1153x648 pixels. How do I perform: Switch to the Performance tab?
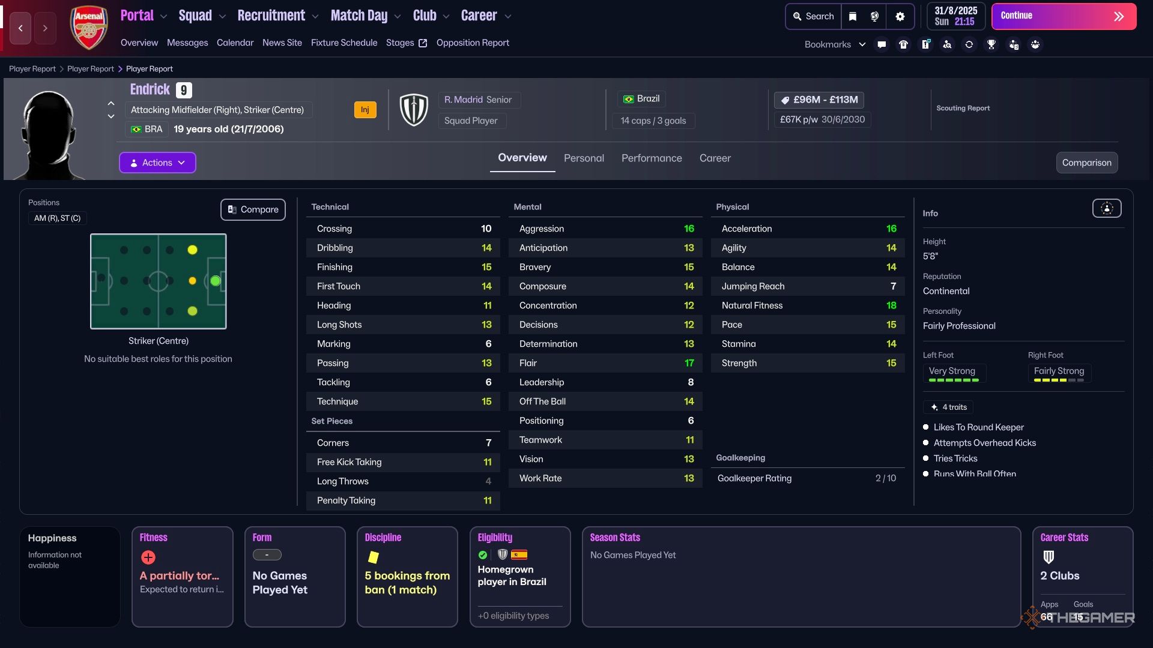652,158
